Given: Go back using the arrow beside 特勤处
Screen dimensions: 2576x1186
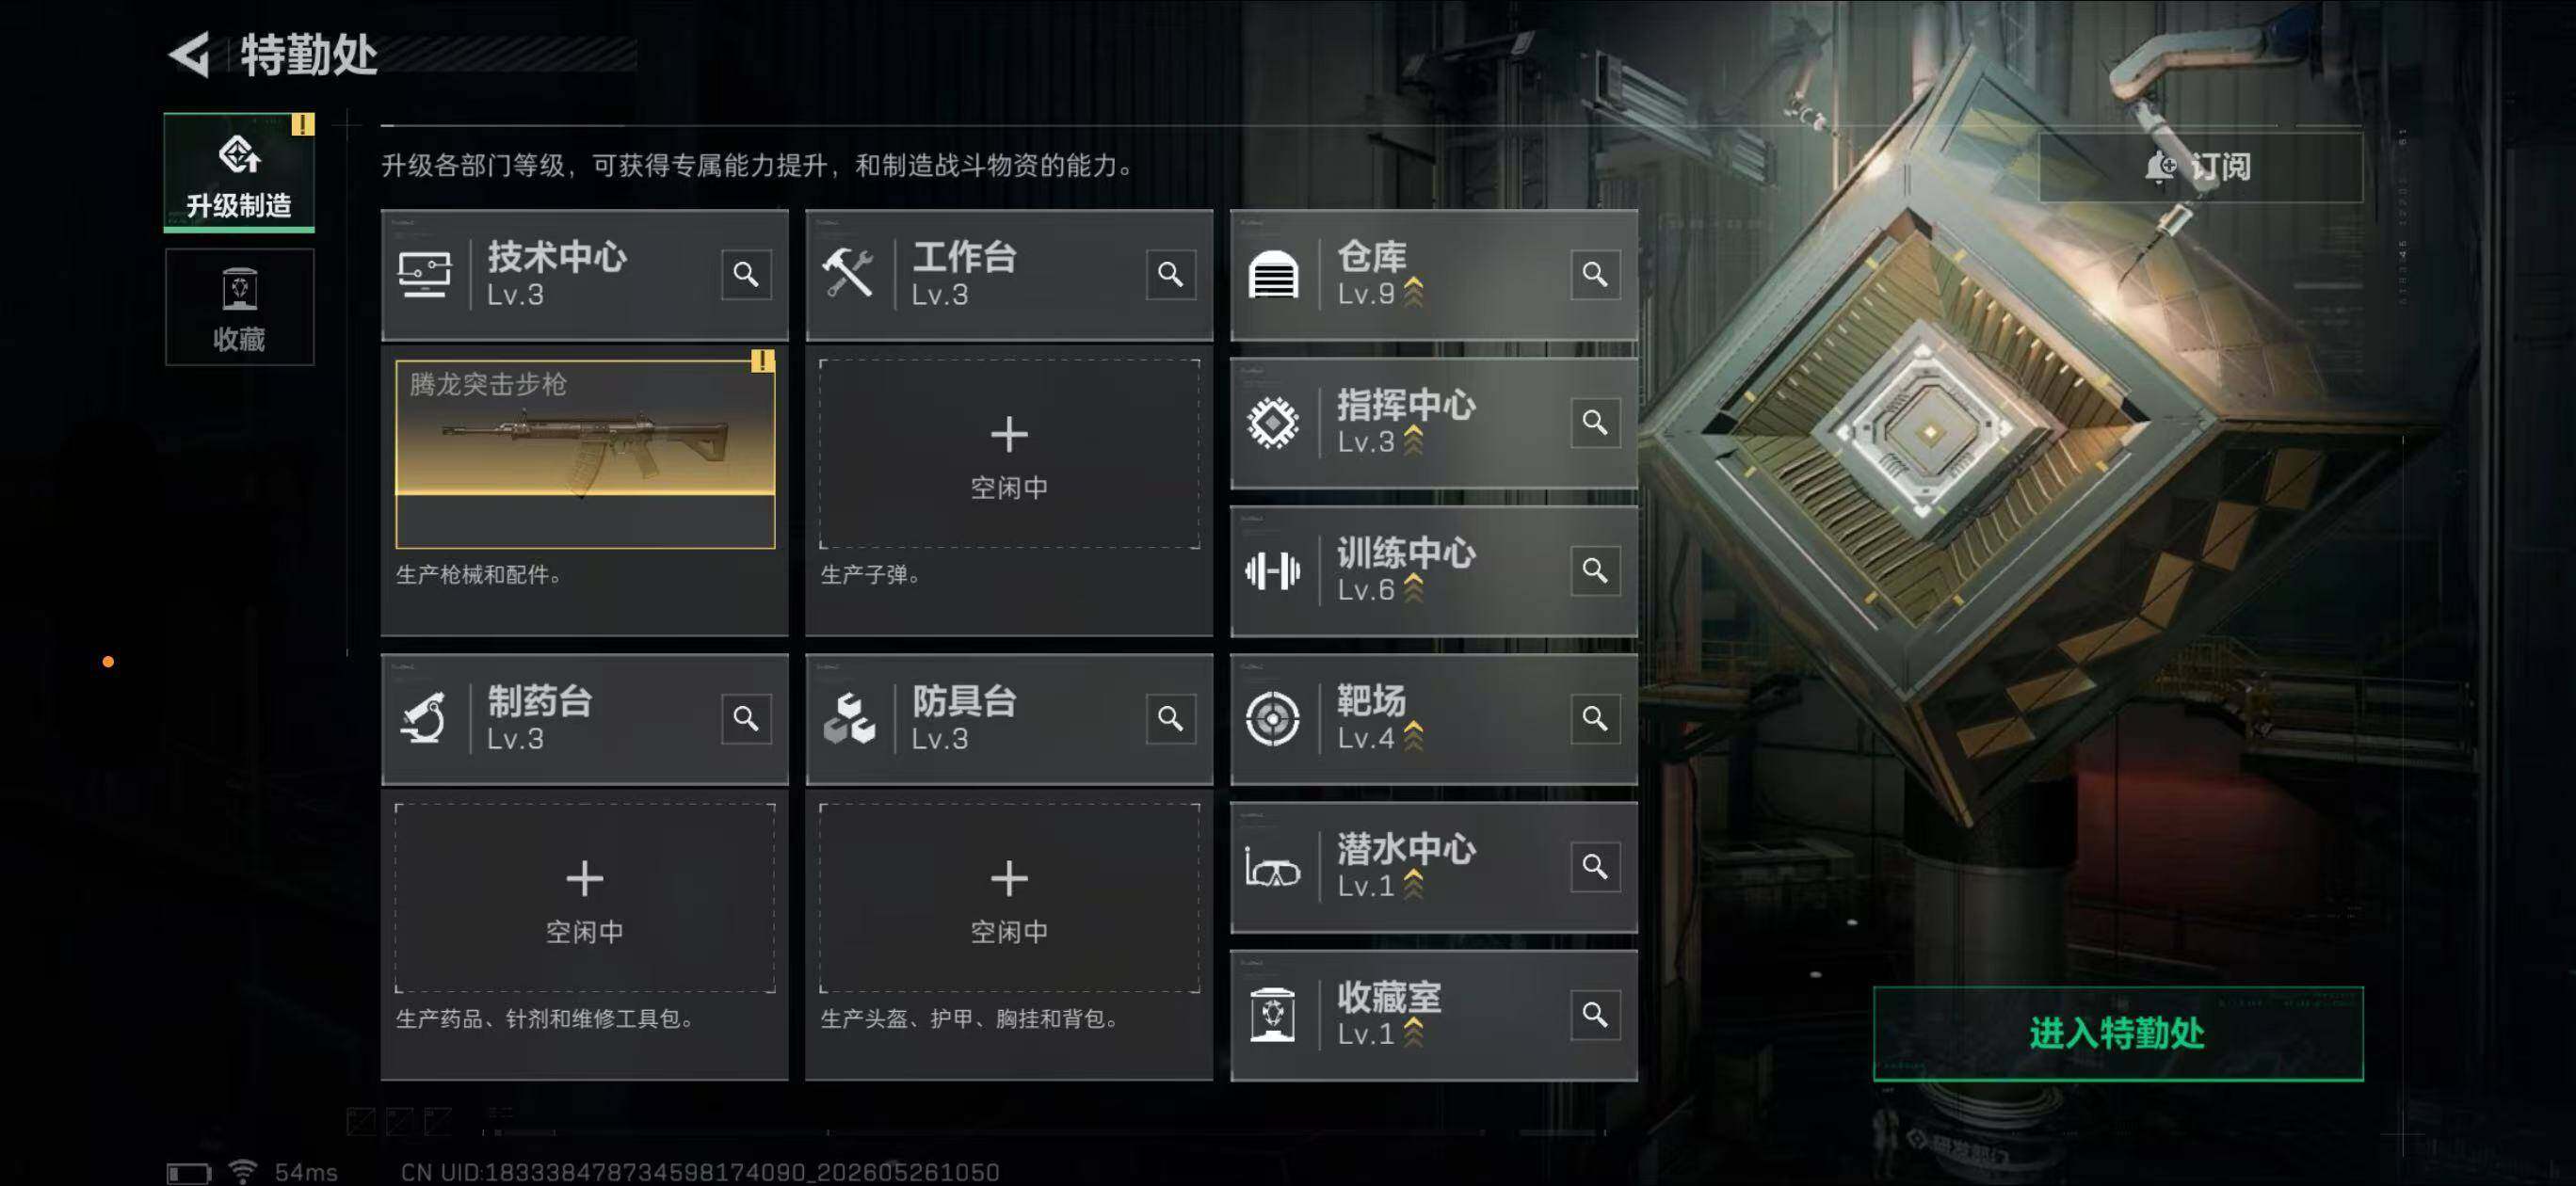Looking at the screenshot, I should pyautogui.click(x=190, y=54).
